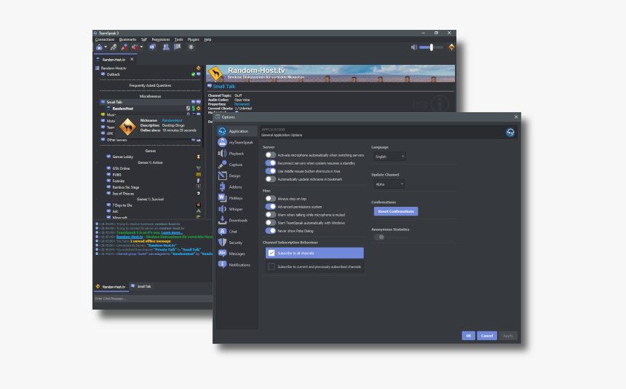The image size is (626, 389).
Task: Open the Messages options category
Action: 237,254
